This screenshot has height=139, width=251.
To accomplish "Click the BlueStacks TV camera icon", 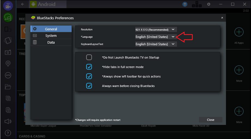I will coord(8,6).
